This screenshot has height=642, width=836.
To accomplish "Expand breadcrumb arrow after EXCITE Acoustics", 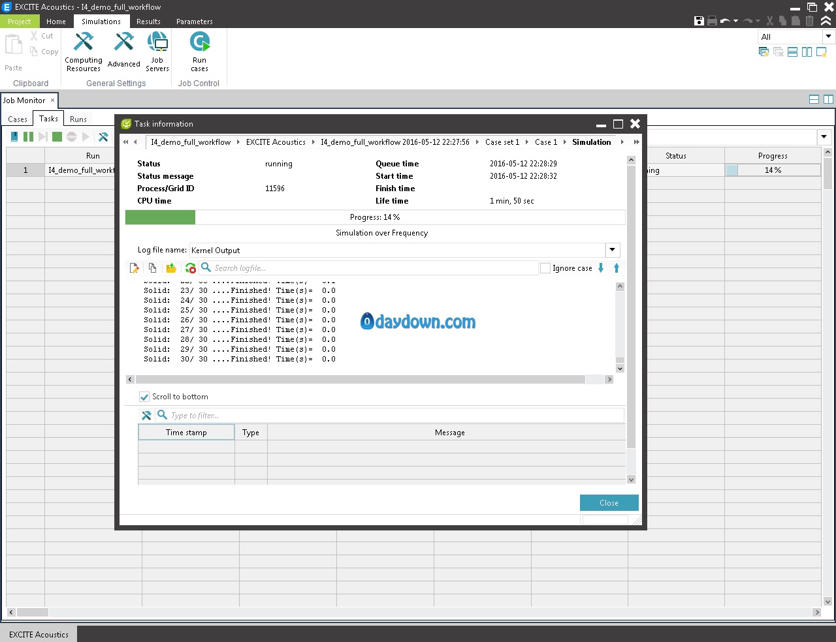I will pos(313,142).
